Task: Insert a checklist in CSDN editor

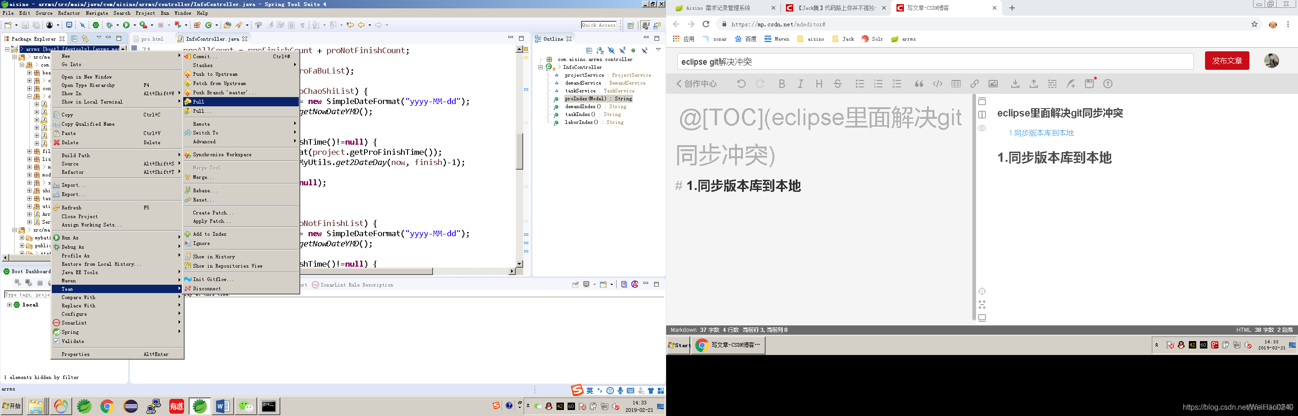Action: [897, 84]
